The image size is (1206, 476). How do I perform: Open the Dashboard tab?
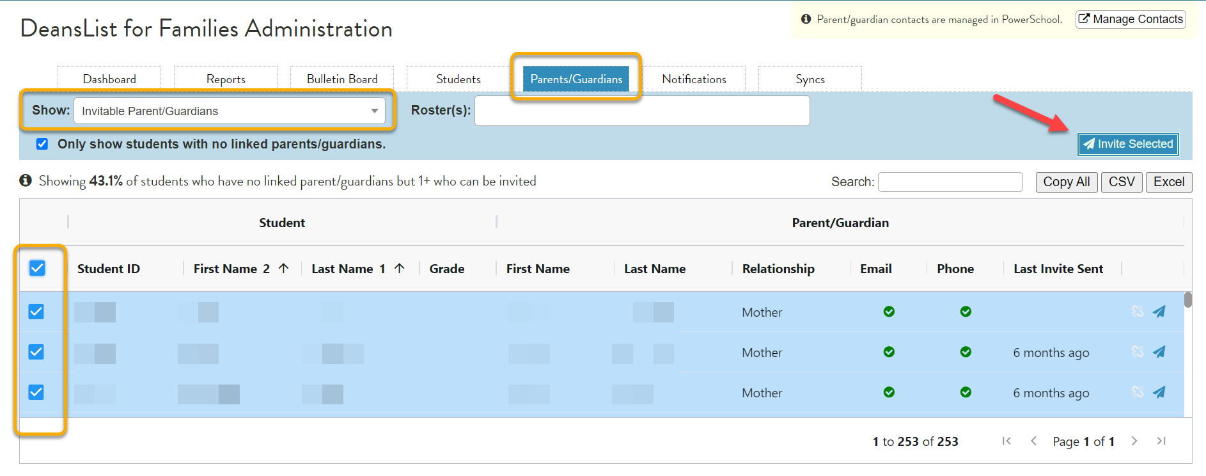click(x=109, y=79)
